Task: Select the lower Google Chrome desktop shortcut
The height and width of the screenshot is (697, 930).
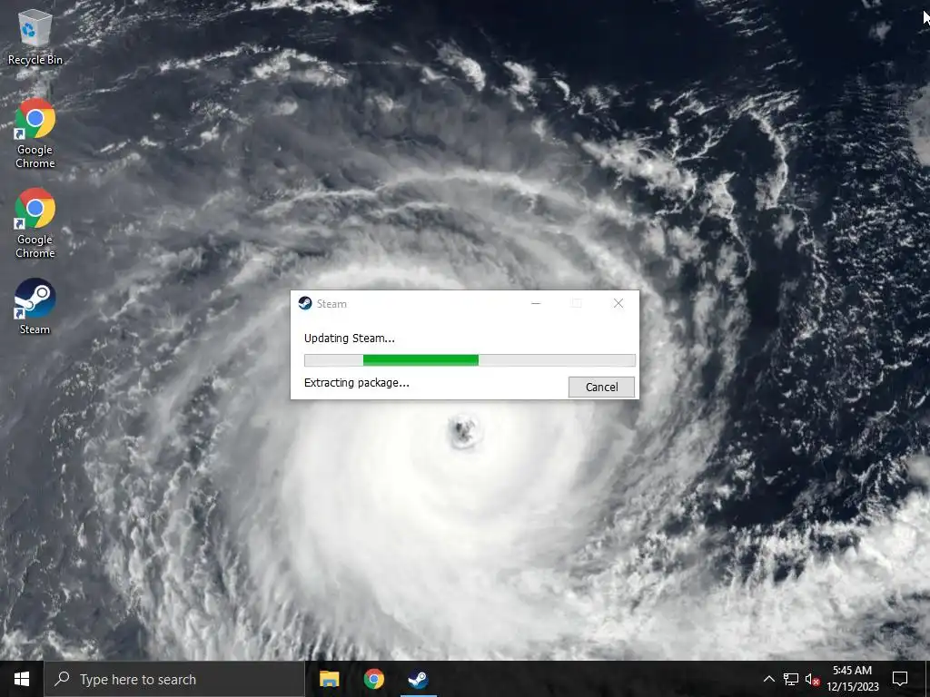Action: tap(35, 223)
